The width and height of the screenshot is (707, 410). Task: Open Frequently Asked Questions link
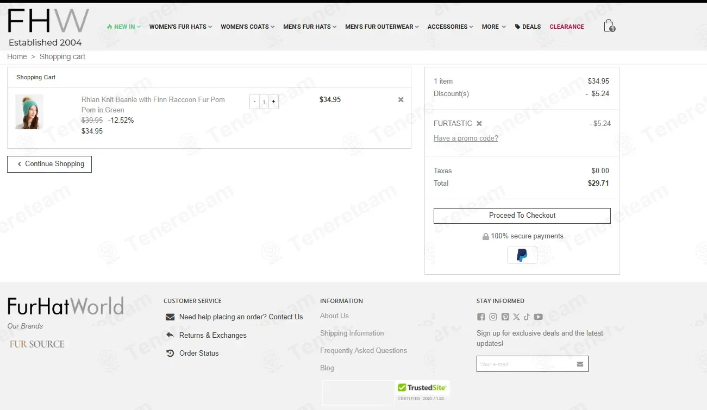tap(364, 350)
